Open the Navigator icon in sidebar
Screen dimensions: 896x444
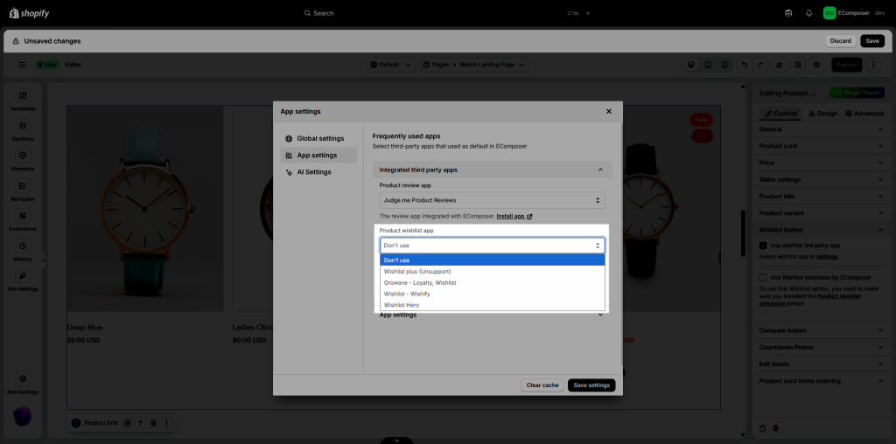pyautogui.click(x=23, y=186)
